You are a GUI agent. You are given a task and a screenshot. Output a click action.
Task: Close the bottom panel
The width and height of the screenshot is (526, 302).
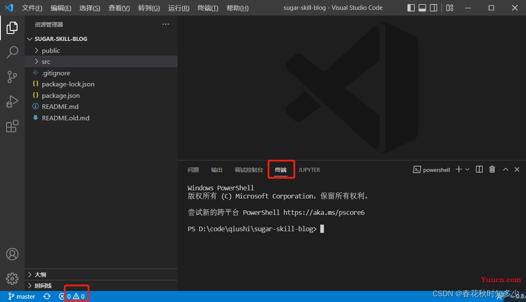[x=517, y=169]
